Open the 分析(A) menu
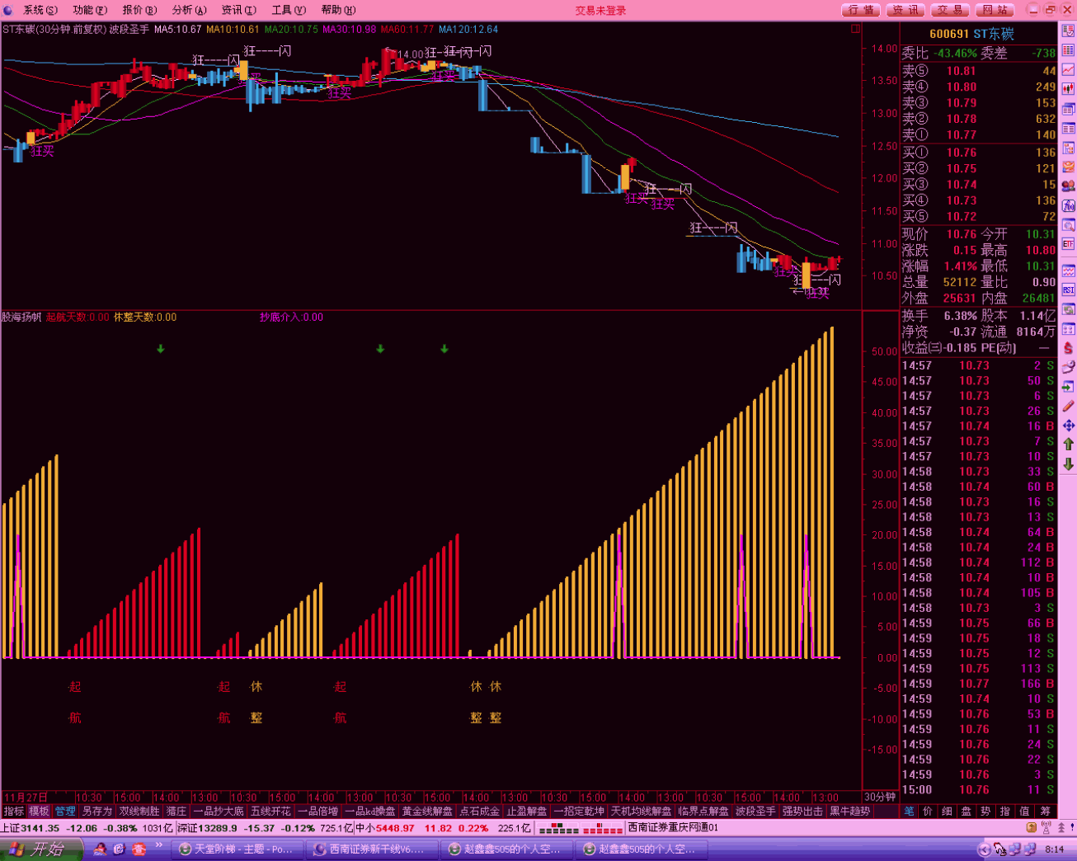The height and width of the screenshot is (861, 1077). [188, 10]
